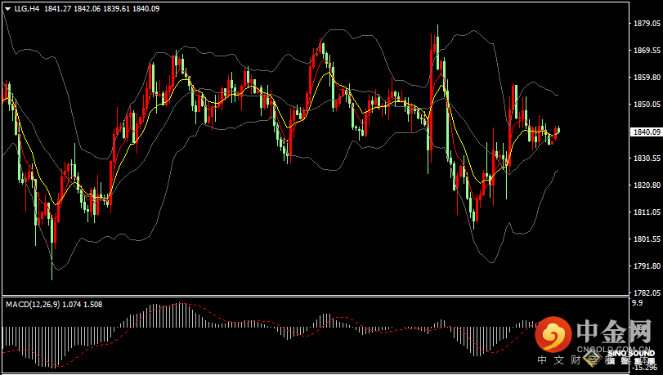Click the 1859.80 price axis label
663x375 pixels.
(x=647, y=78)
